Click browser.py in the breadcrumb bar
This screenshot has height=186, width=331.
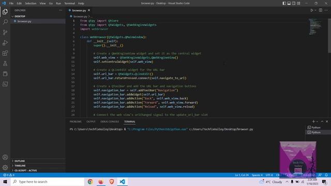coord(80,16)
